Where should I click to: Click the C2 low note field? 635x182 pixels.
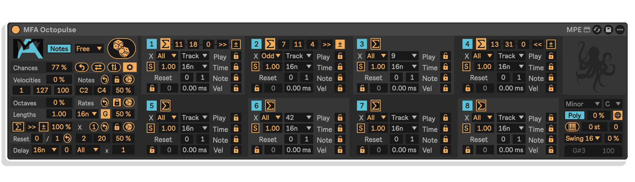(x=84, y=90)
